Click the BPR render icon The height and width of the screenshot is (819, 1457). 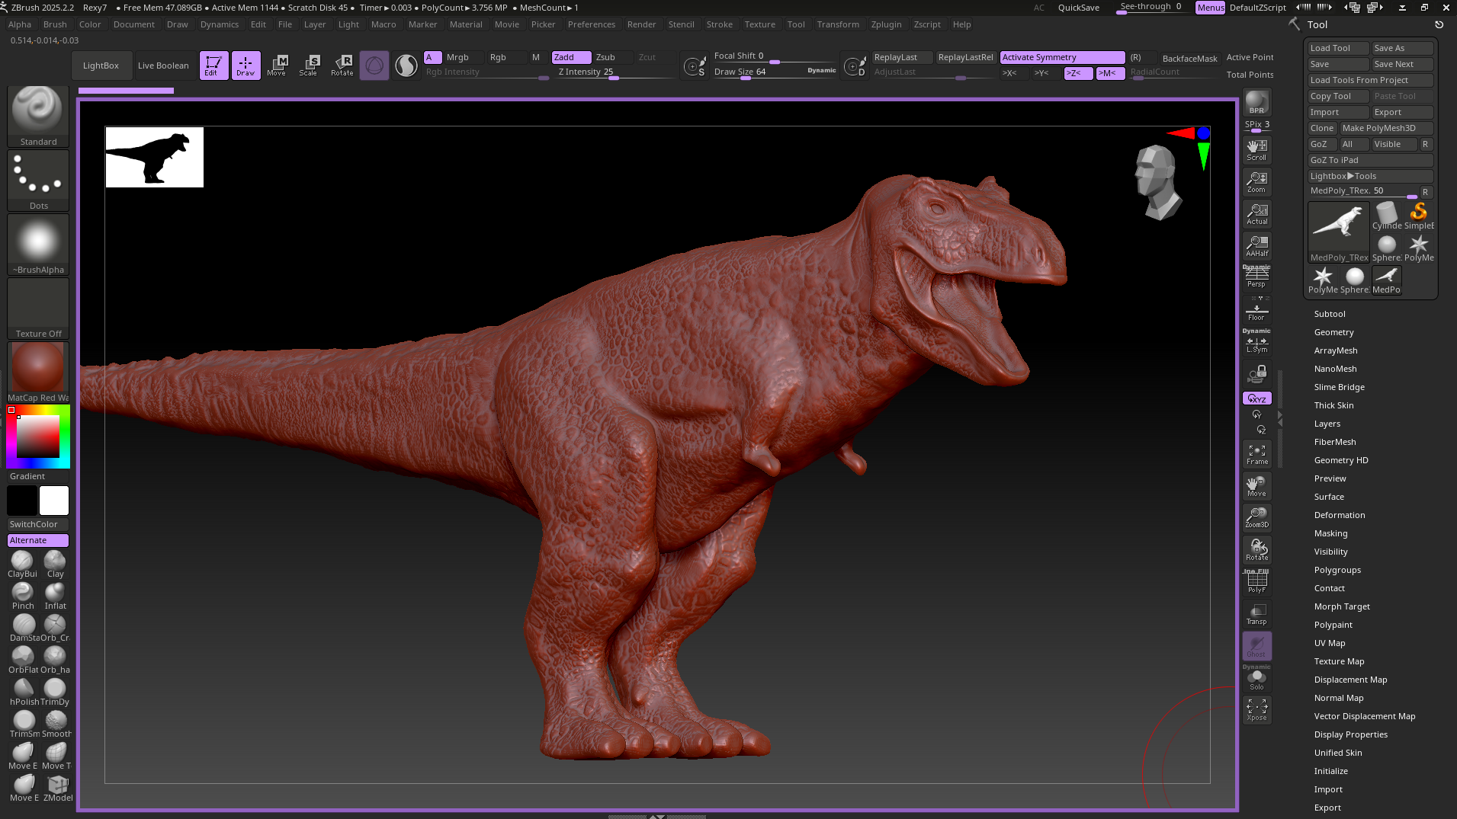(1256, 102)
